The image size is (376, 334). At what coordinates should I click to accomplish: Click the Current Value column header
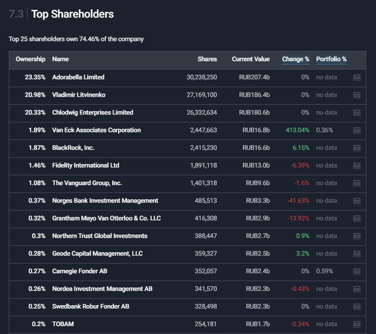(251, 59)
